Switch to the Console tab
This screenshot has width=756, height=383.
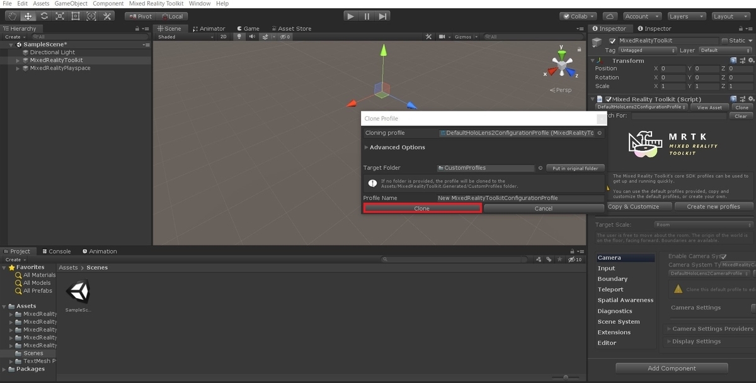(x=55, y=251)
